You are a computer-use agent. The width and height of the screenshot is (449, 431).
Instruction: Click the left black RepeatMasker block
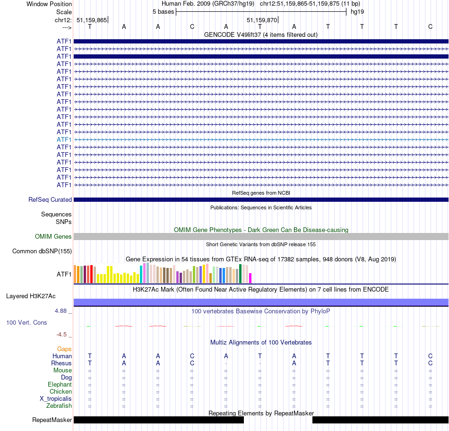pos(159,420)
